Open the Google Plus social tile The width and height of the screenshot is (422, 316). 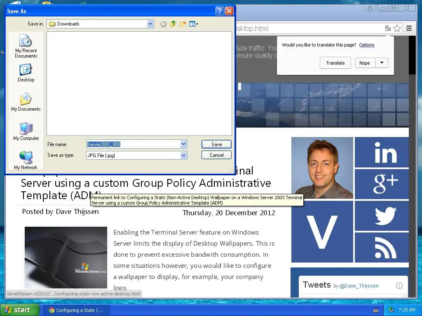point(382,184)
